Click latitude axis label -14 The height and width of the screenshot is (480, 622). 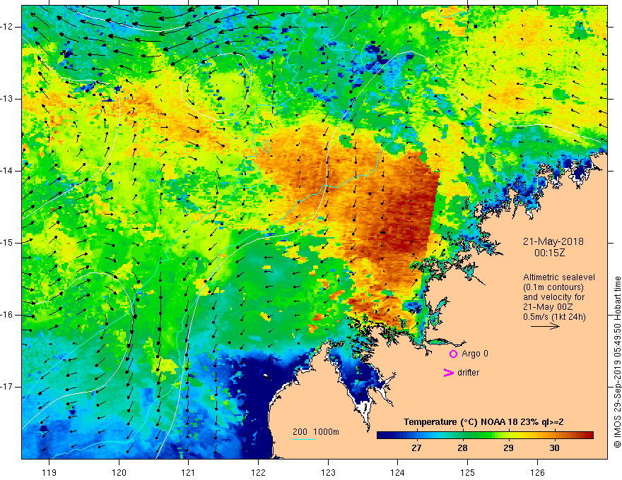(x=7, y=171)
